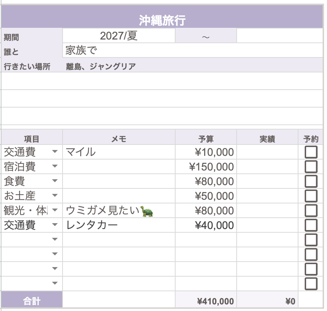Open category dropdown in second empty row

click(x=55, y=254)
